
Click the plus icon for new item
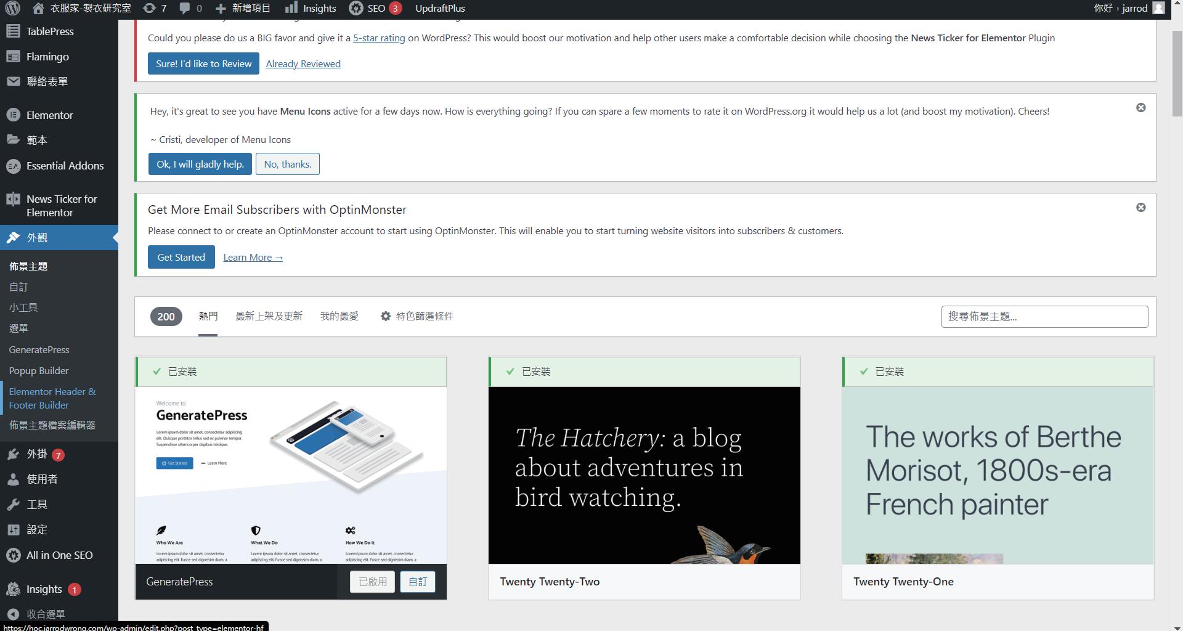(221, 9)
